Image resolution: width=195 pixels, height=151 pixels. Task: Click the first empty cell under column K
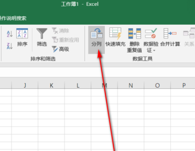[51, 92]
